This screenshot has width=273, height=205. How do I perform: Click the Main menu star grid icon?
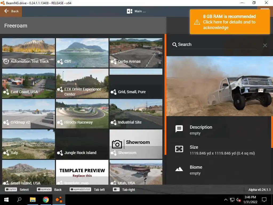(130, 11)
